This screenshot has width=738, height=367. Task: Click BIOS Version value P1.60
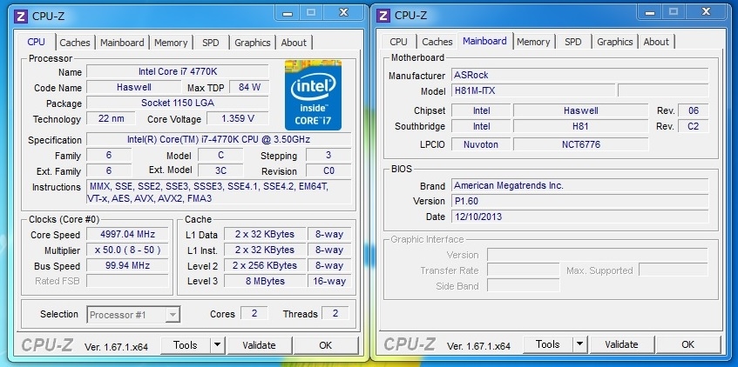click(580, 201)
